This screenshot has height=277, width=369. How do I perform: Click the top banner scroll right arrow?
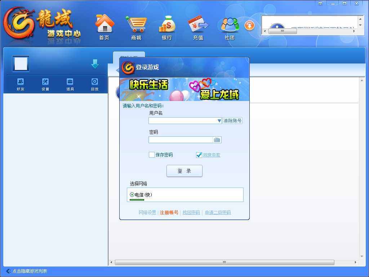click(354, 31)
